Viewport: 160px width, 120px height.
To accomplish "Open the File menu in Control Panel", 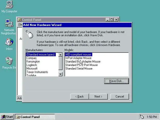I will click(x=20, y=24).
